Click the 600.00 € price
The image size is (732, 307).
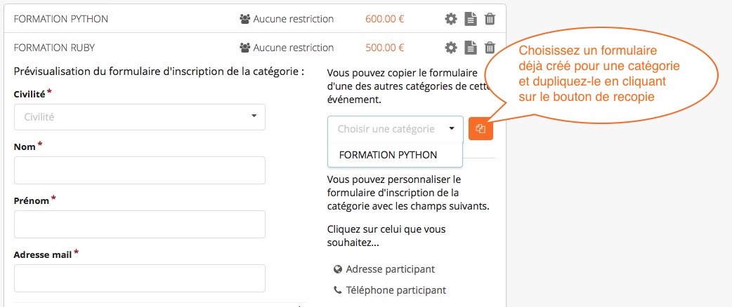tap(385, 19)
